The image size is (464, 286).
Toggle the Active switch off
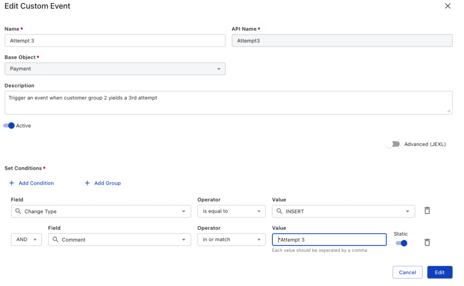click(x=9, y=126)
